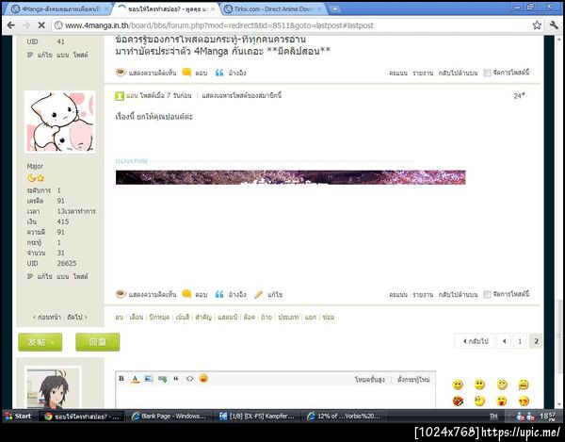Tick the จัดการโพสต์นี้ checkbox in the upper post

click(487, 73)
